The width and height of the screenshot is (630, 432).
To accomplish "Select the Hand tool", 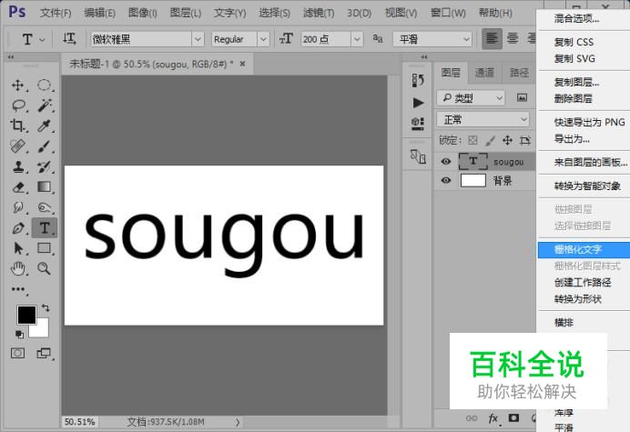I will point(18,268).
